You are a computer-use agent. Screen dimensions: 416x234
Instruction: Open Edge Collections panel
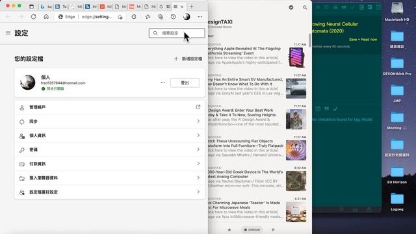click(x=161, y=17)
